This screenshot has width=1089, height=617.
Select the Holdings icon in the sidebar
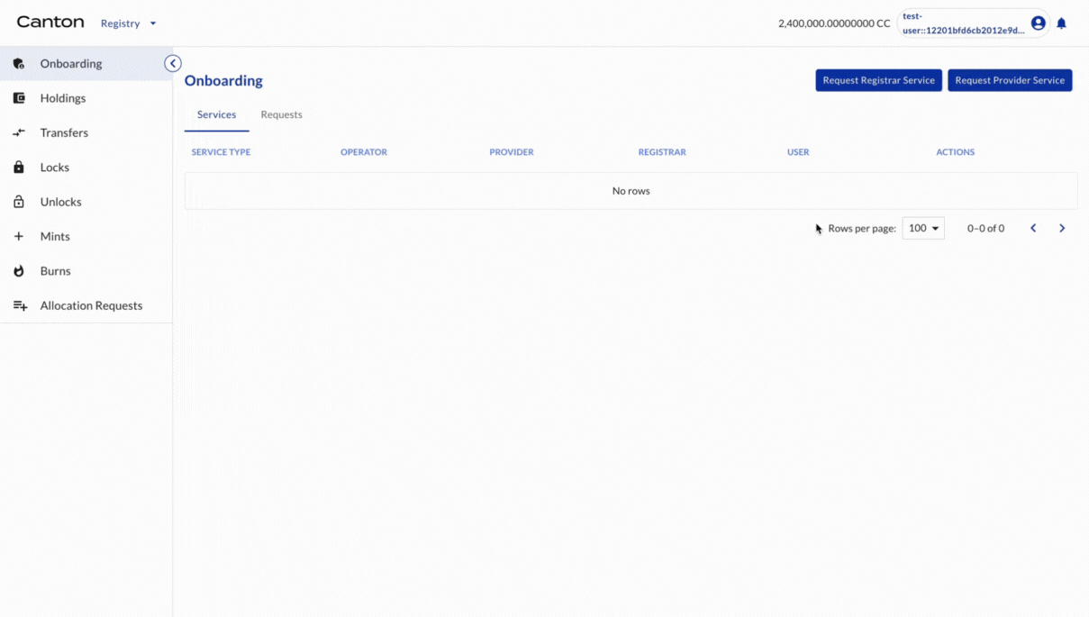19,97
